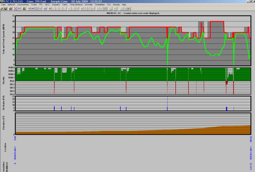Open the Results menu
Viewport: 255px width, 172px height.
[x=116, y=5]
